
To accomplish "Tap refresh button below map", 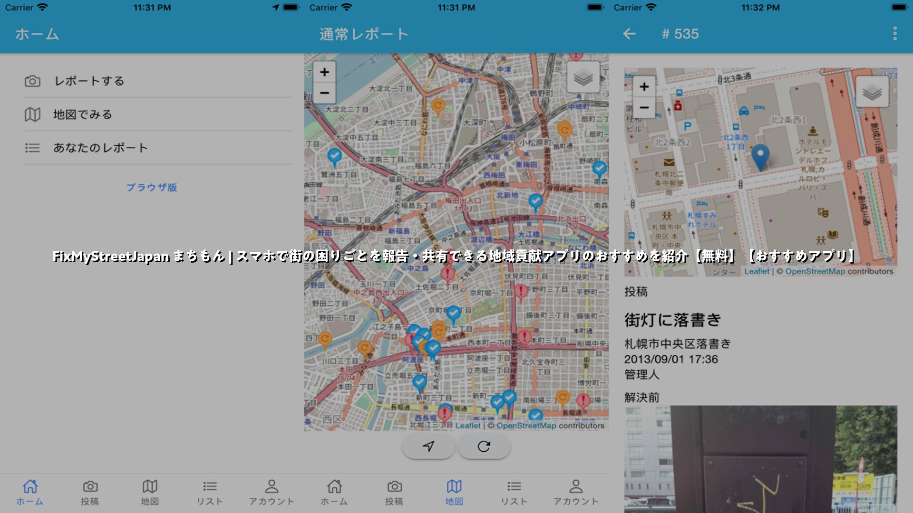I will 484,446.
